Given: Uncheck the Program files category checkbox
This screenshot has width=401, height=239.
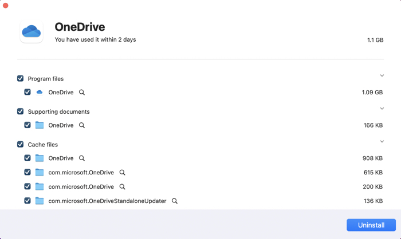Looking at the screenshot, I should pyautogui.click(x=21, y=78).
